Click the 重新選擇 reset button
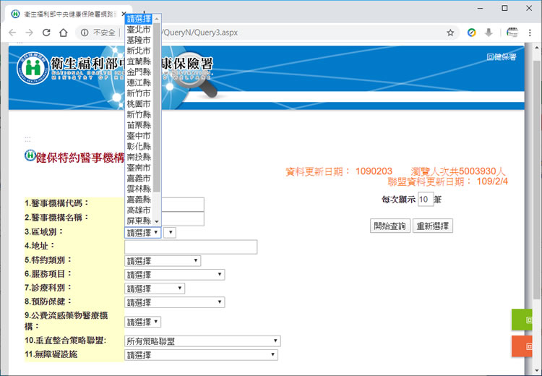This screenshot has width=542, height=376. (434, 226)
